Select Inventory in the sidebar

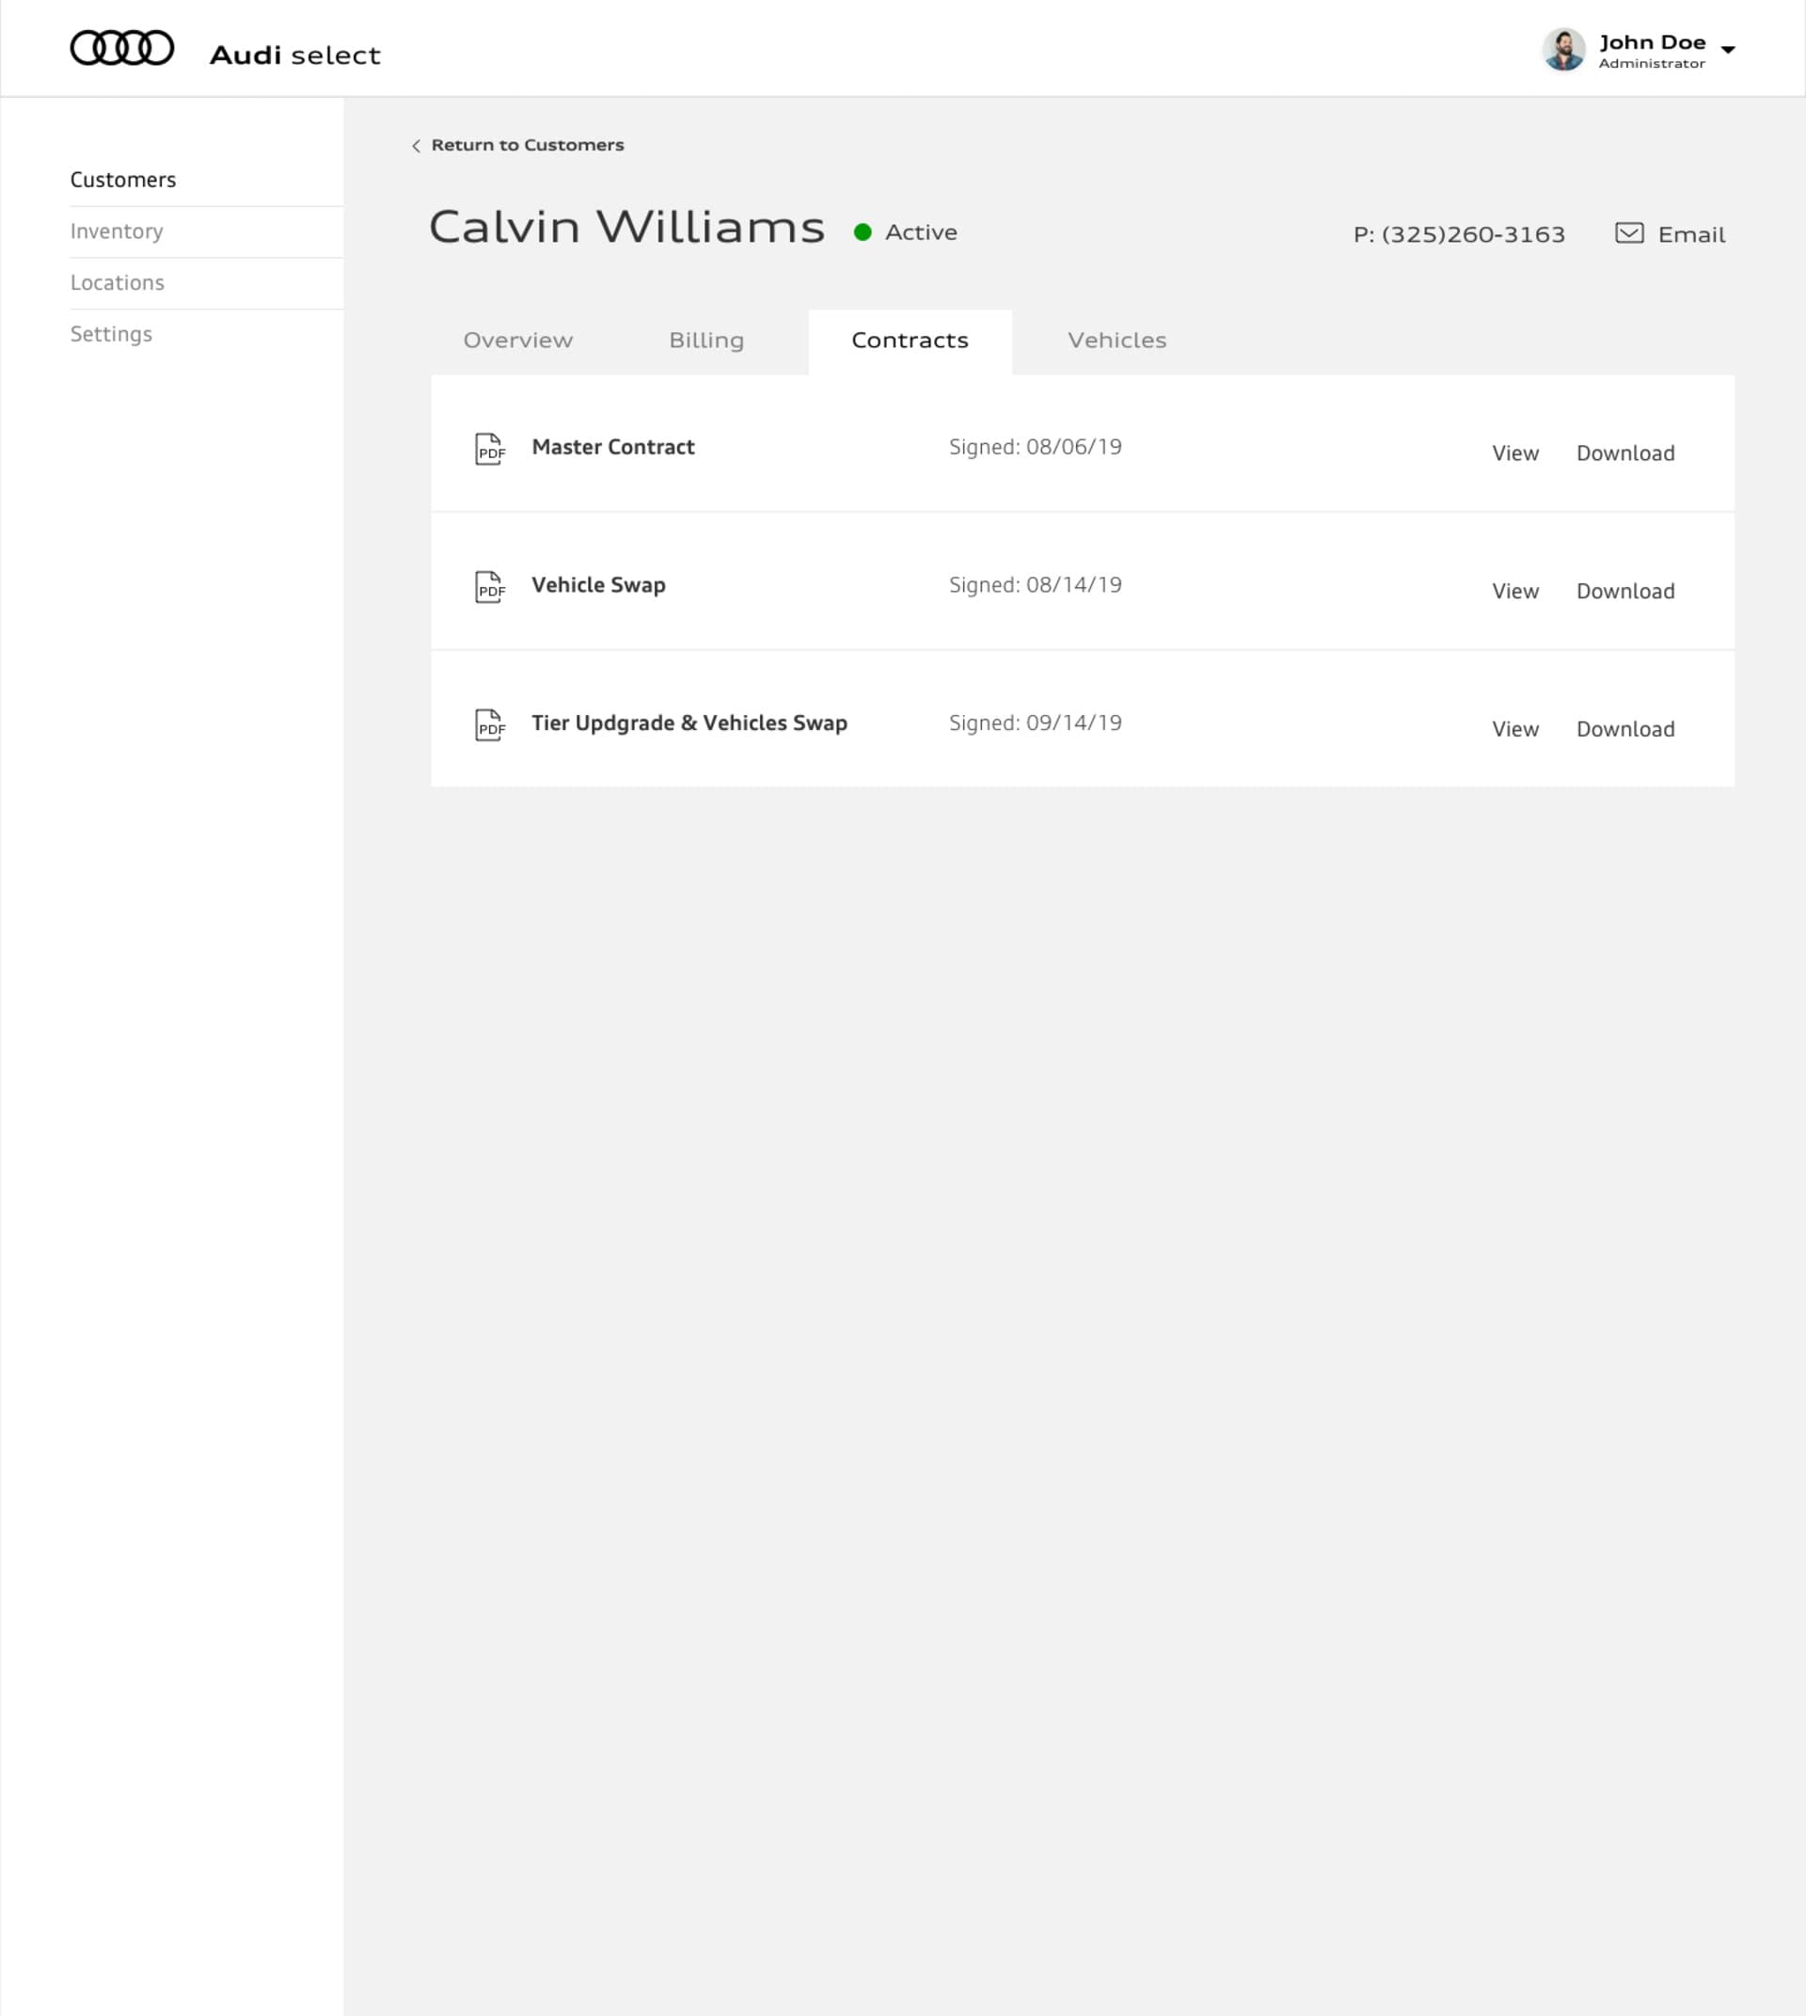(116, 231)
